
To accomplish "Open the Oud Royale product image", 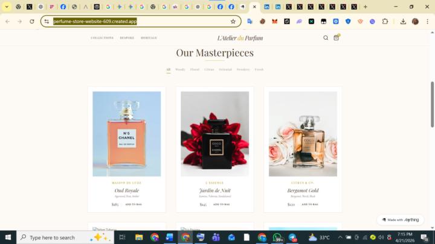I will coord(127,134).
